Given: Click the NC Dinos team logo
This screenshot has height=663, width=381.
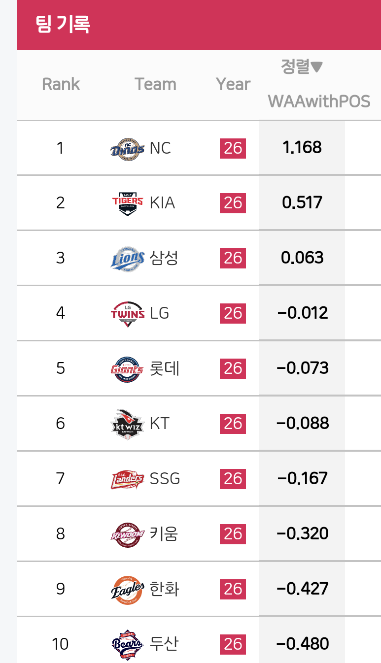Looking at the screenshot, I should point(128,147).
